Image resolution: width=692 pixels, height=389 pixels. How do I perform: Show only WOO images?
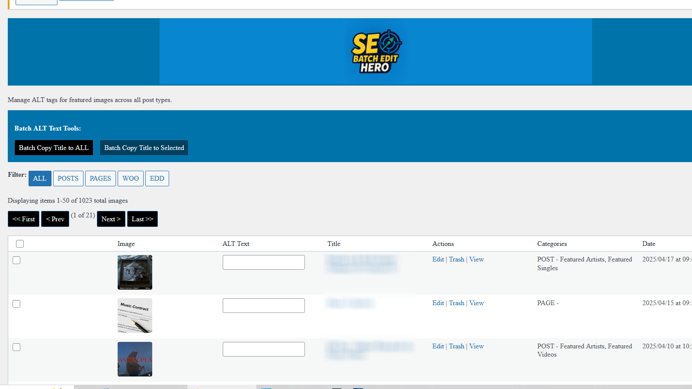point(130,179)
